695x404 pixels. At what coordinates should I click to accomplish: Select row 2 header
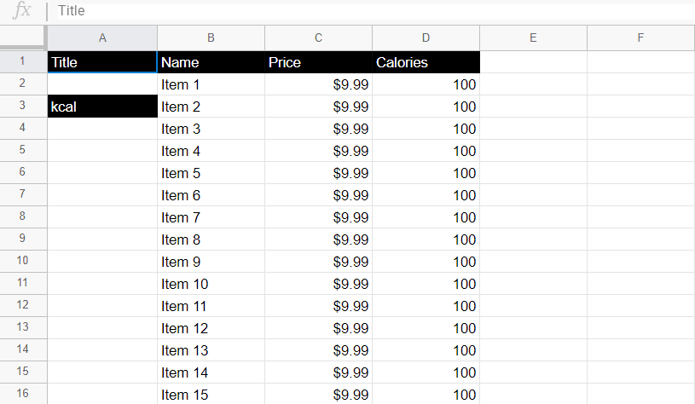click(x=23, y=84)
